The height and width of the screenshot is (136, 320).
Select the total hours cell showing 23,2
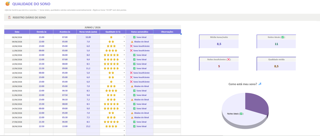(x=88, y=126)
